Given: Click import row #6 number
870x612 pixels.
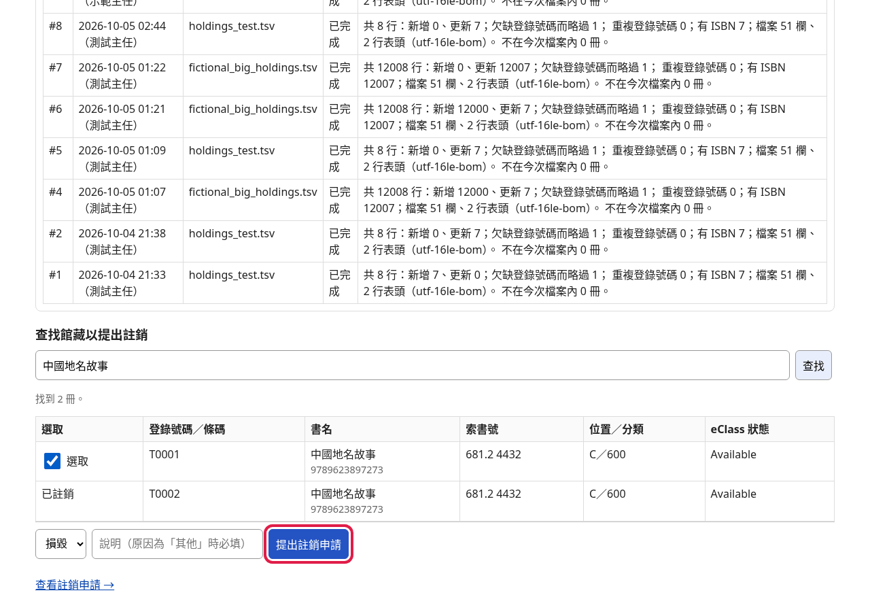Looking at the screenshot, I should pos(56,109).
